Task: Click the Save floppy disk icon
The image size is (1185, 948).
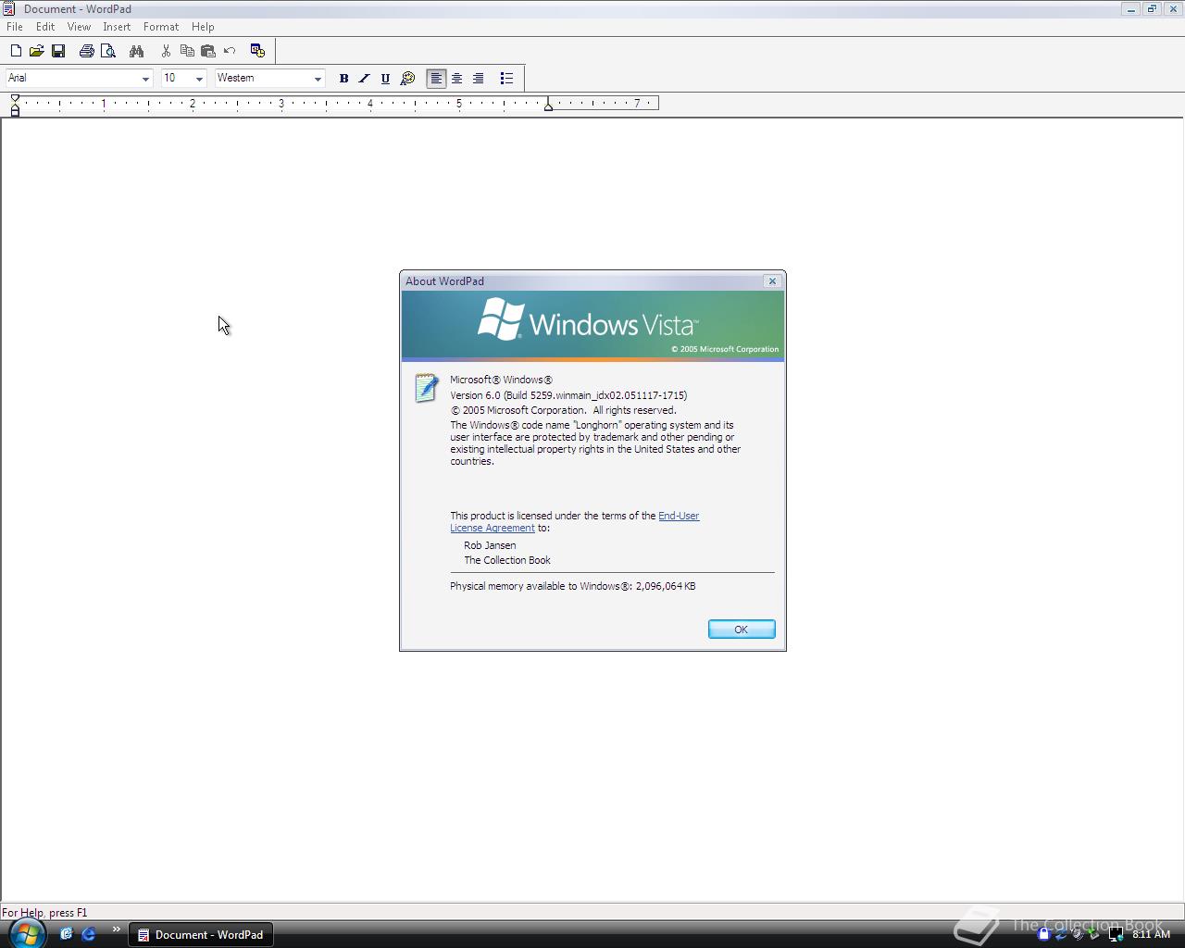Action: [58, 51]
